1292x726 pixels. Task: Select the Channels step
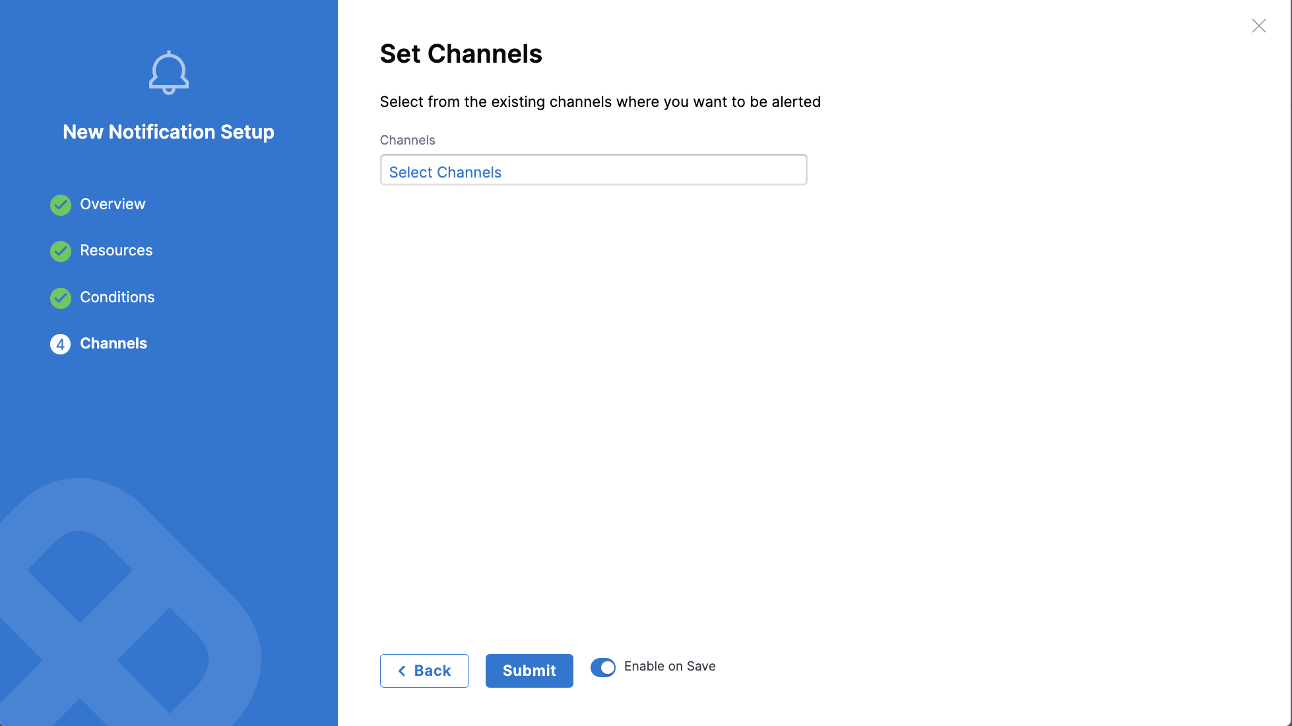[x=113, y=343]
